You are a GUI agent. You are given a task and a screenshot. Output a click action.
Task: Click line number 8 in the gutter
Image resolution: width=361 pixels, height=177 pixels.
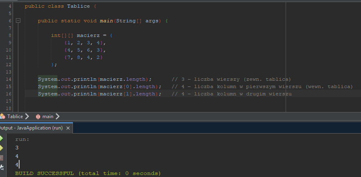(x=9, y=35)
